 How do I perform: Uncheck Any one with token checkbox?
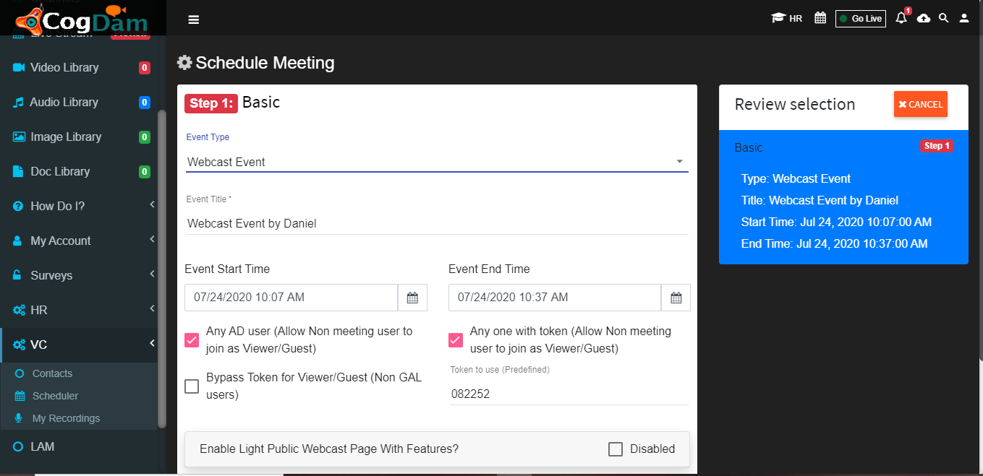pos(456,340)
